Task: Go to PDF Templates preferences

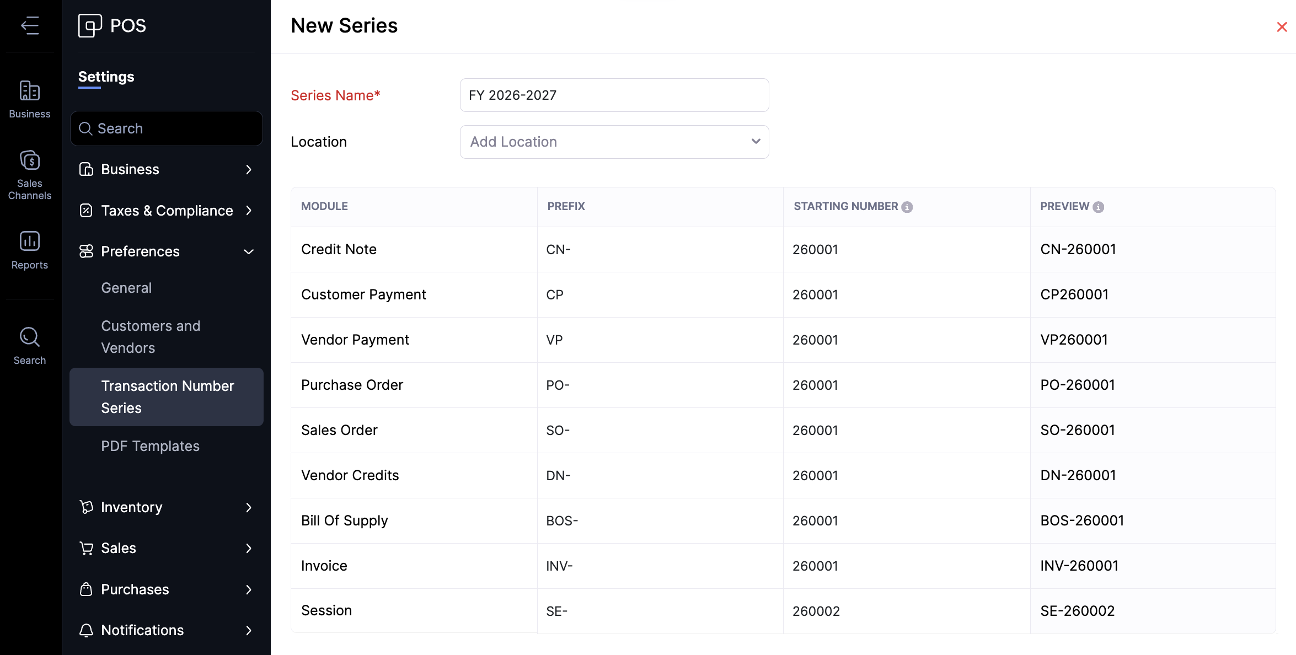Action: (150, 446)
